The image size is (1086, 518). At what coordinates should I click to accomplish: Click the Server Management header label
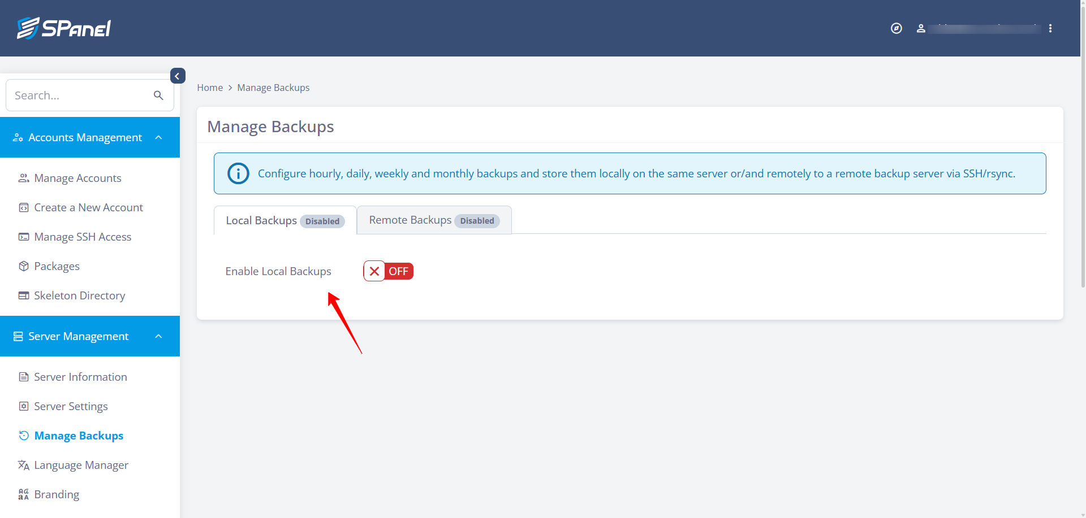tap(79, 336)
